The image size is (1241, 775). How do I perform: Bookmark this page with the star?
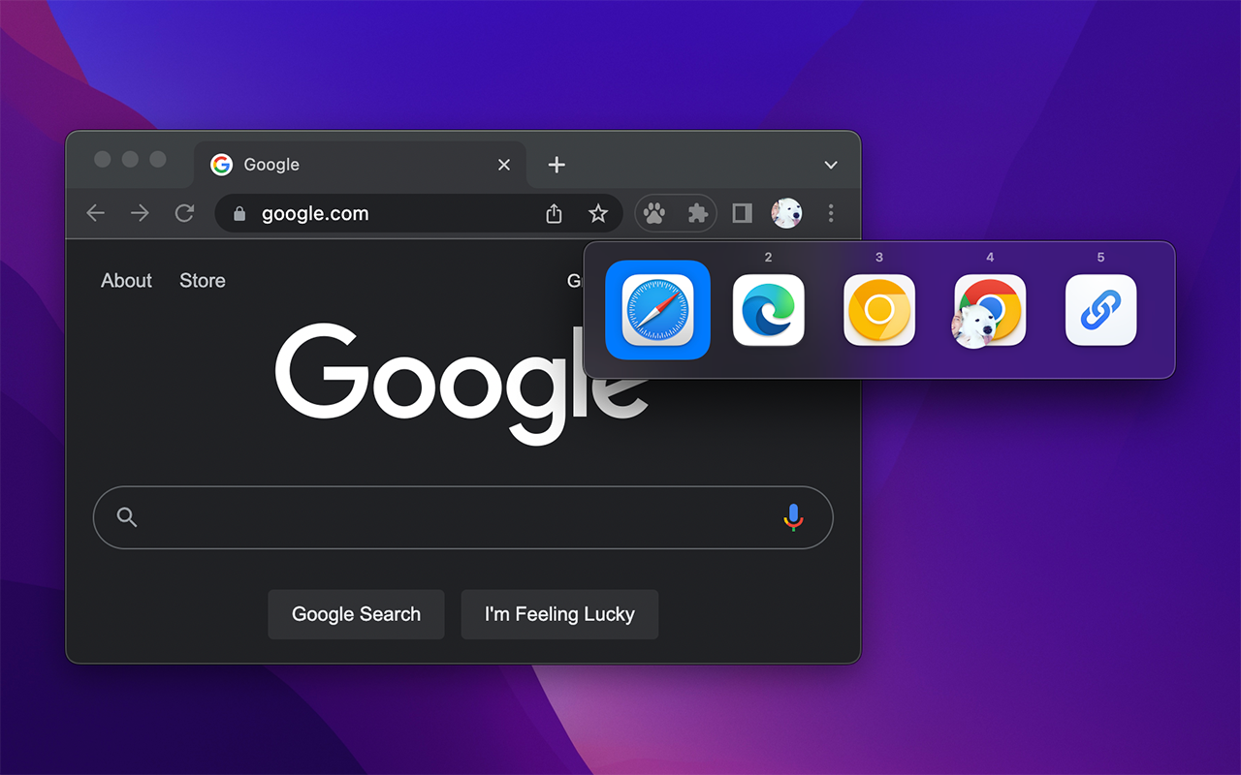(x=598, y=213)
